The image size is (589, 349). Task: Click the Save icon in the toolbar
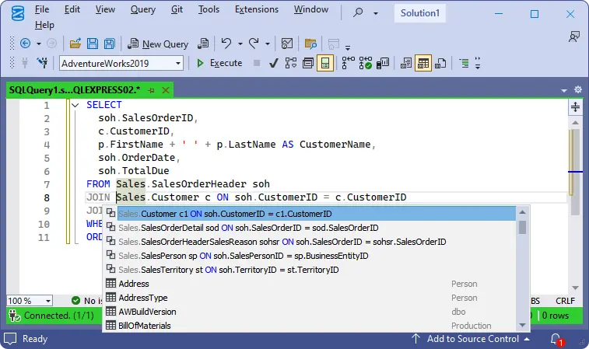click(x=93, y=44)
